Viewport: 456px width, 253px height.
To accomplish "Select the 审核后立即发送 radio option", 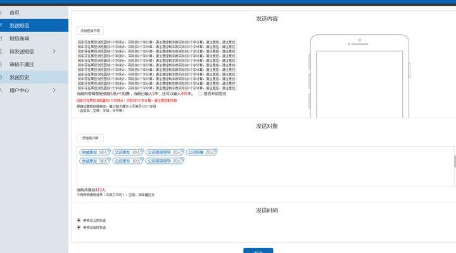I will (x=79, y=221).
